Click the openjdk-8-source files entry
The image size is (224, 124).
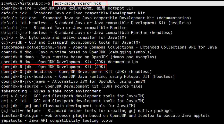coord(72,86)
